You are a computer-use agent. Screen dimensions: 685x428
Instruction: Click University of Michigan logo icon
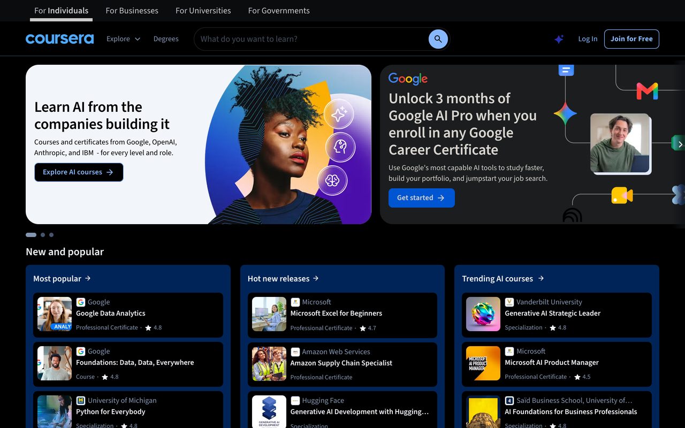81,401
